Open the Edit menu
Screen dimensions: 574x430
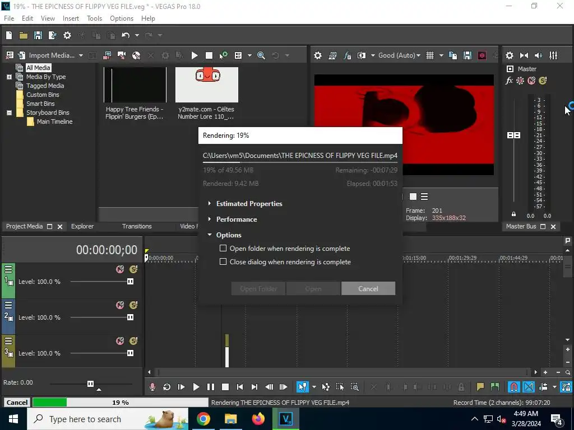click(27, 18)
